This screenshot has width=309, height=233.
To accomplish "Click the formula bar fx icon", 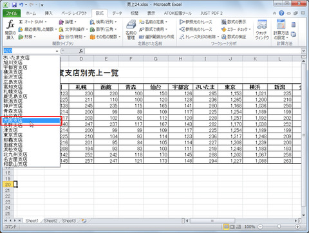I will [81, 51].
